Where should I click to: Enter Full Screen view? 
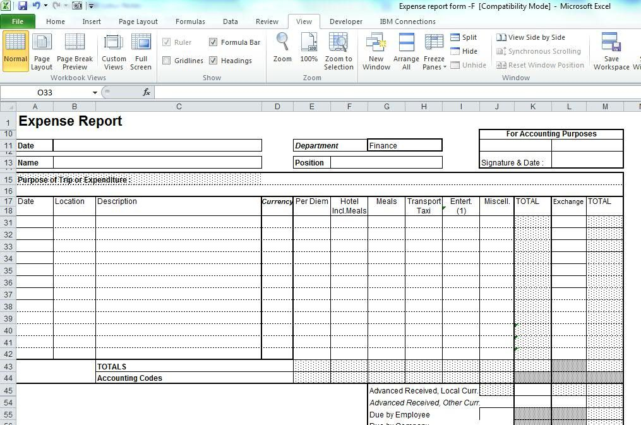141,52
